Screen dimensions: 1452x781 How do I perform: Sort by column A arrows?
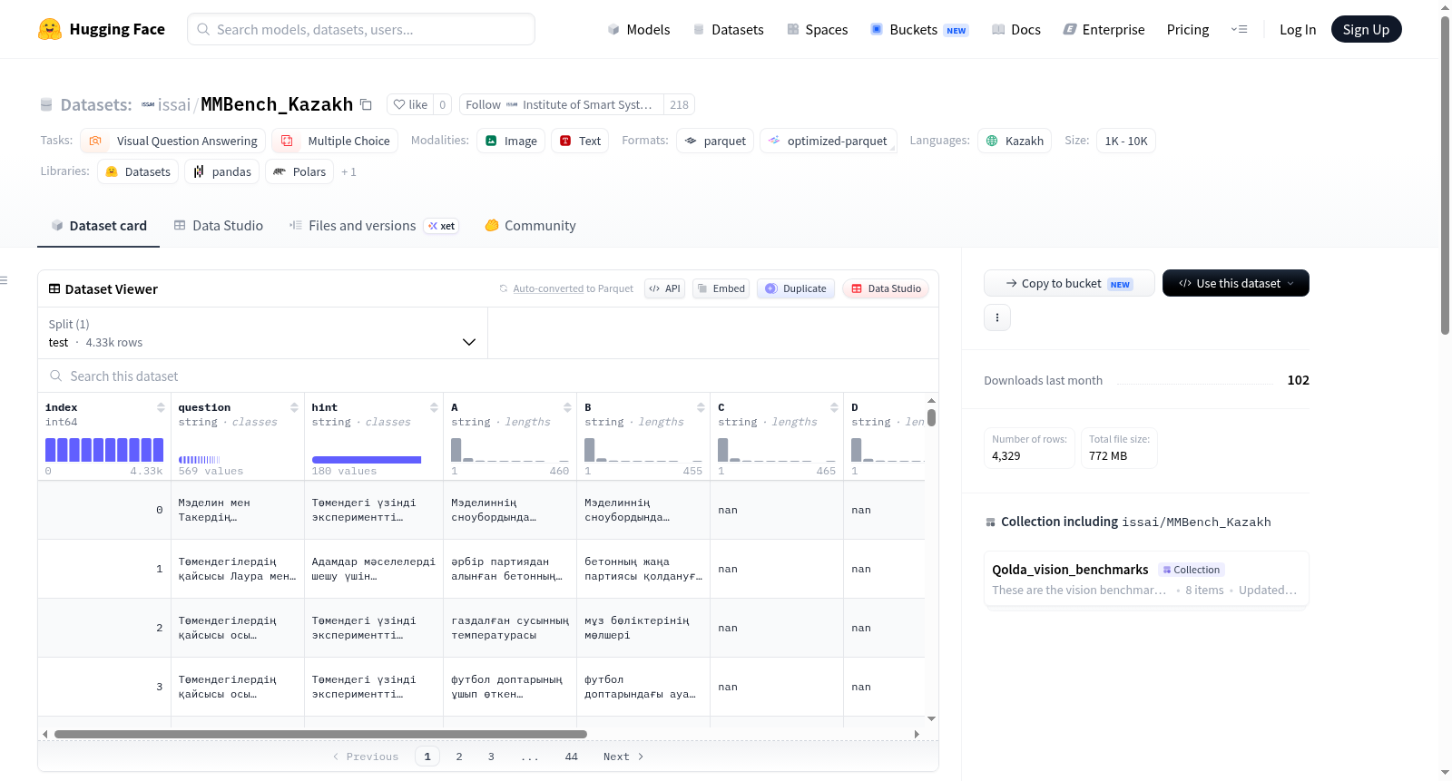coord(567,407)
